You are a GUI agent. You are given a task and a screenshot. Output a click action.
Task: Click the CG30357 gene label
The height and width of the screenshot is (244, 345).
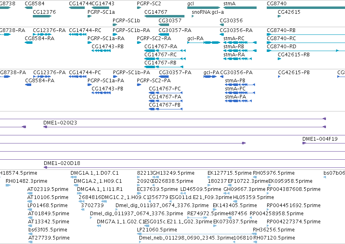click(x=170, y=20)
